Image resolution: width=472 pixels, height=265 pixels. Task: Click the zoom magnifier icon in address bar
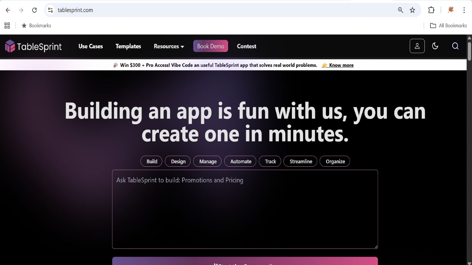pos(400,10)
